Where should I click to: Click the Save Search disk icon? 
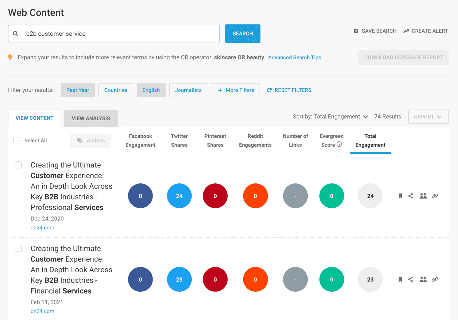(x=356, y=31)
